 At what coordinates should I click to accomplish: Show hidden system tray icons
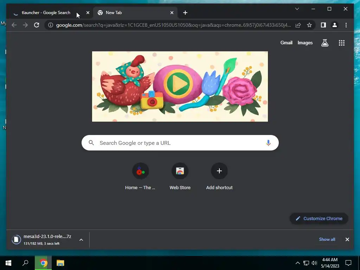[297, 263]
